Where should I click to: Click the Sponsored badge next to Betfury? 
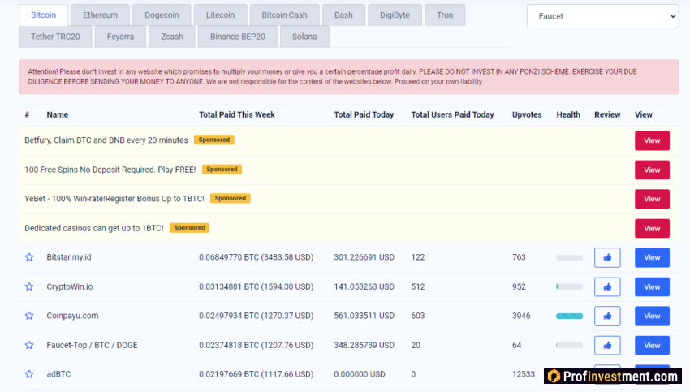[213, 140]
